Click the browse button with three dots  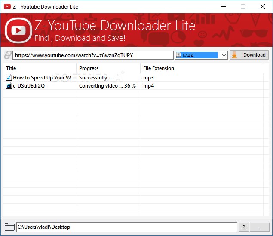click(x=259, y=227)
